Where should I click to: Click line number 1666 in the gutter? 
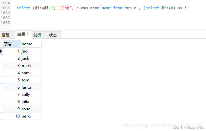[5, 13]
